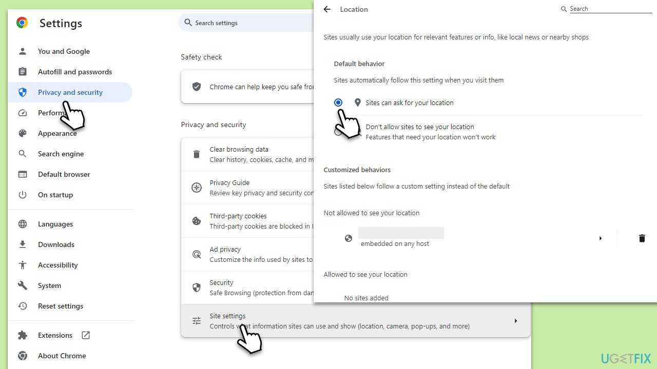Click the location pin icon beside 'Sites can ask'
657x369 pixels.
click(358, 102)
